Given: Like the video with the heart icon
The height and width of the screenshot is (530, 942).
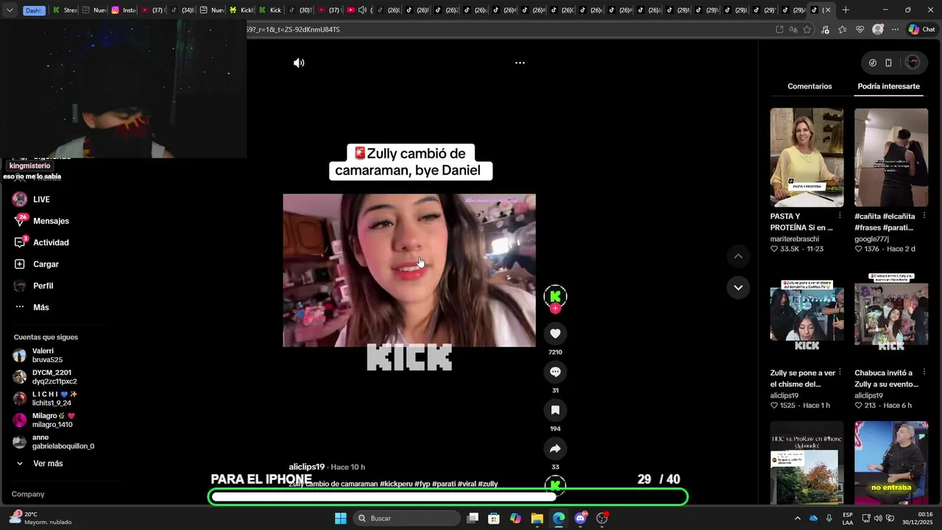Looking at the screenshot, I should pos(555,333).
